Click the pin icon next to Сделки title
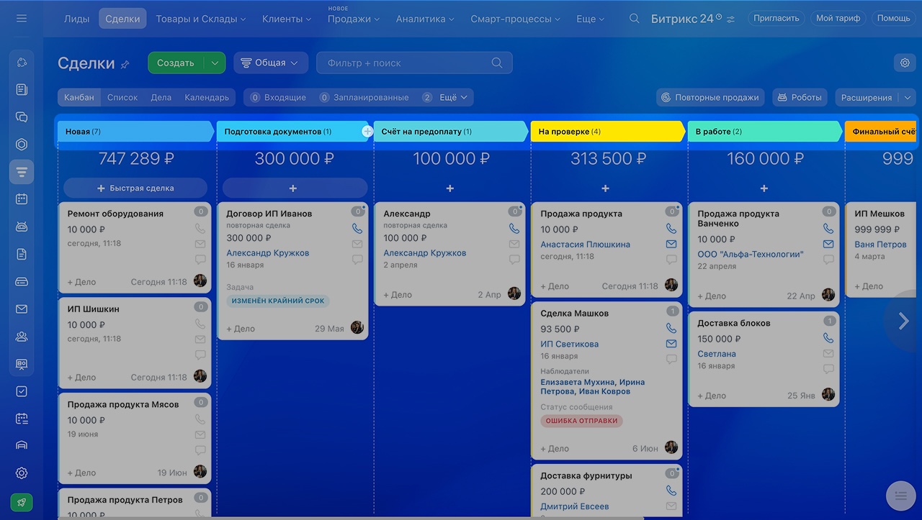 [x=125, y=64]
